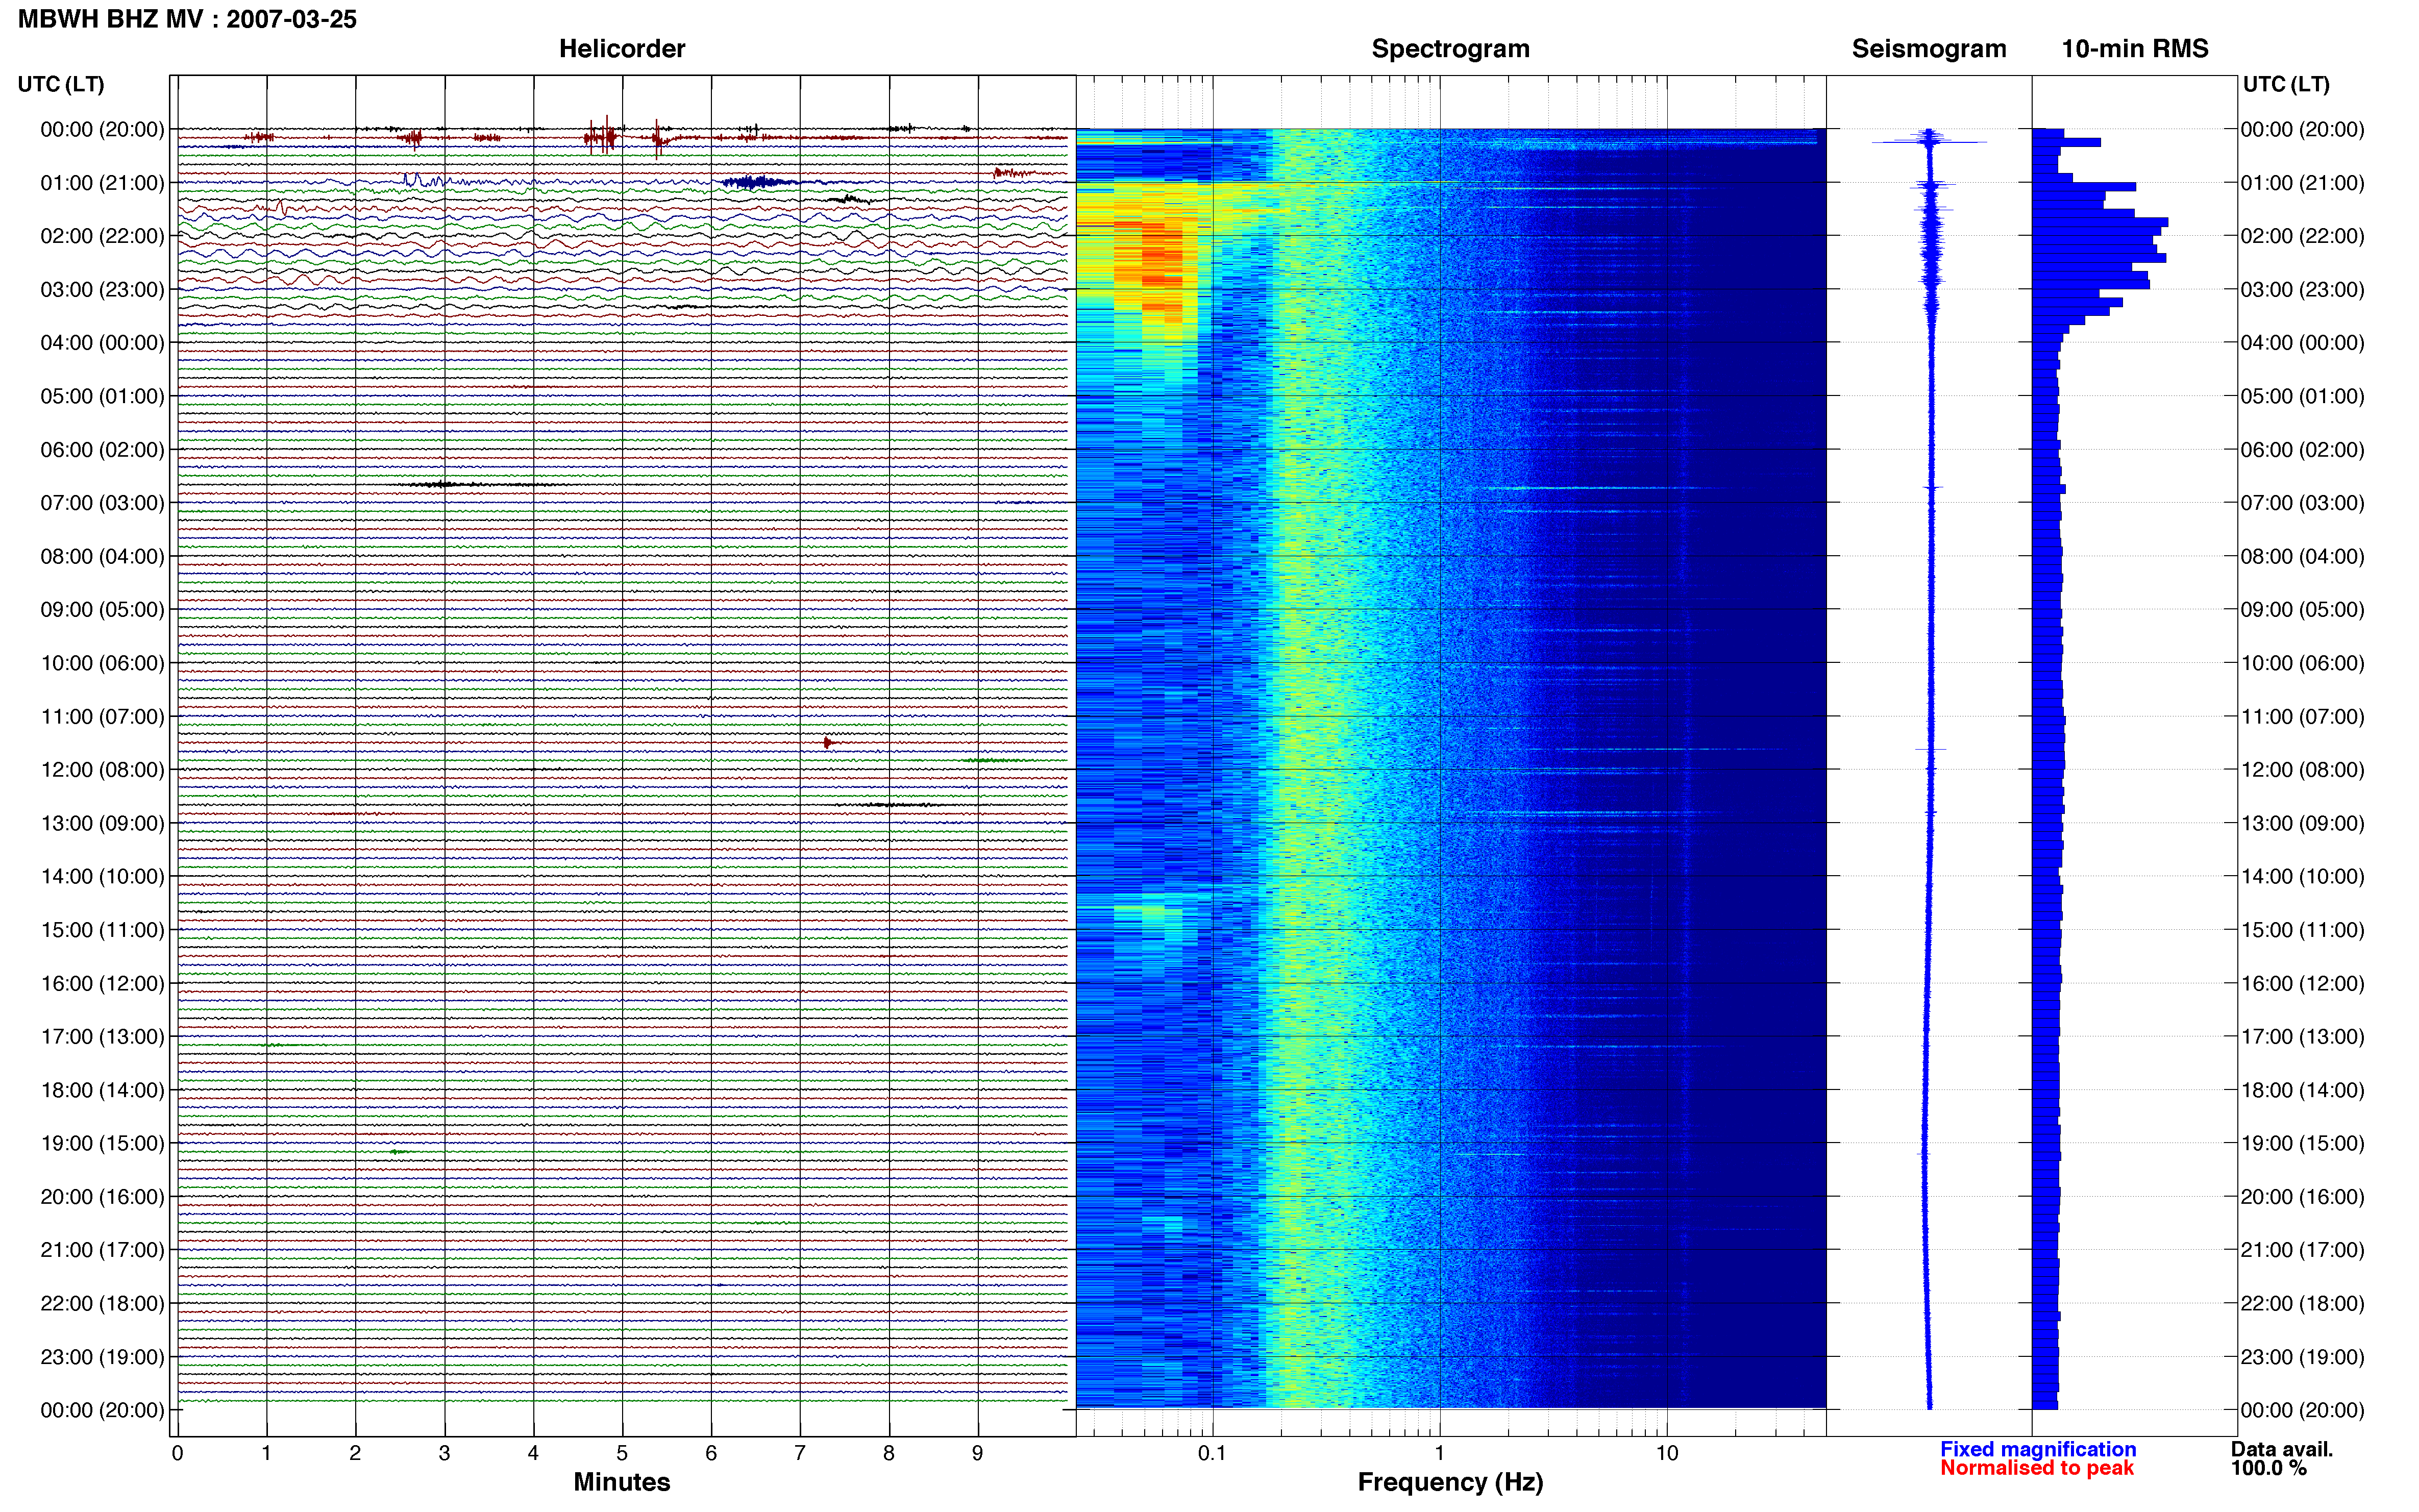Click the Fixed magnification legend text
The width and height of the screenshot is (2419, 1512).
(2037, 1449)
